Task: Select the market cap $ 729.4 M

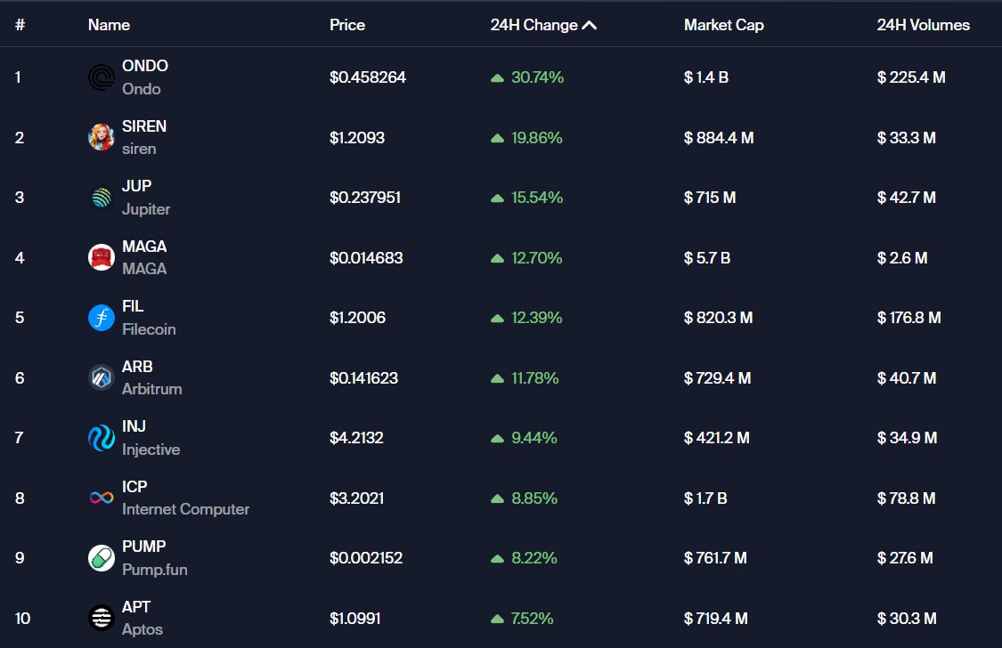Action: (x=717, y=378)
